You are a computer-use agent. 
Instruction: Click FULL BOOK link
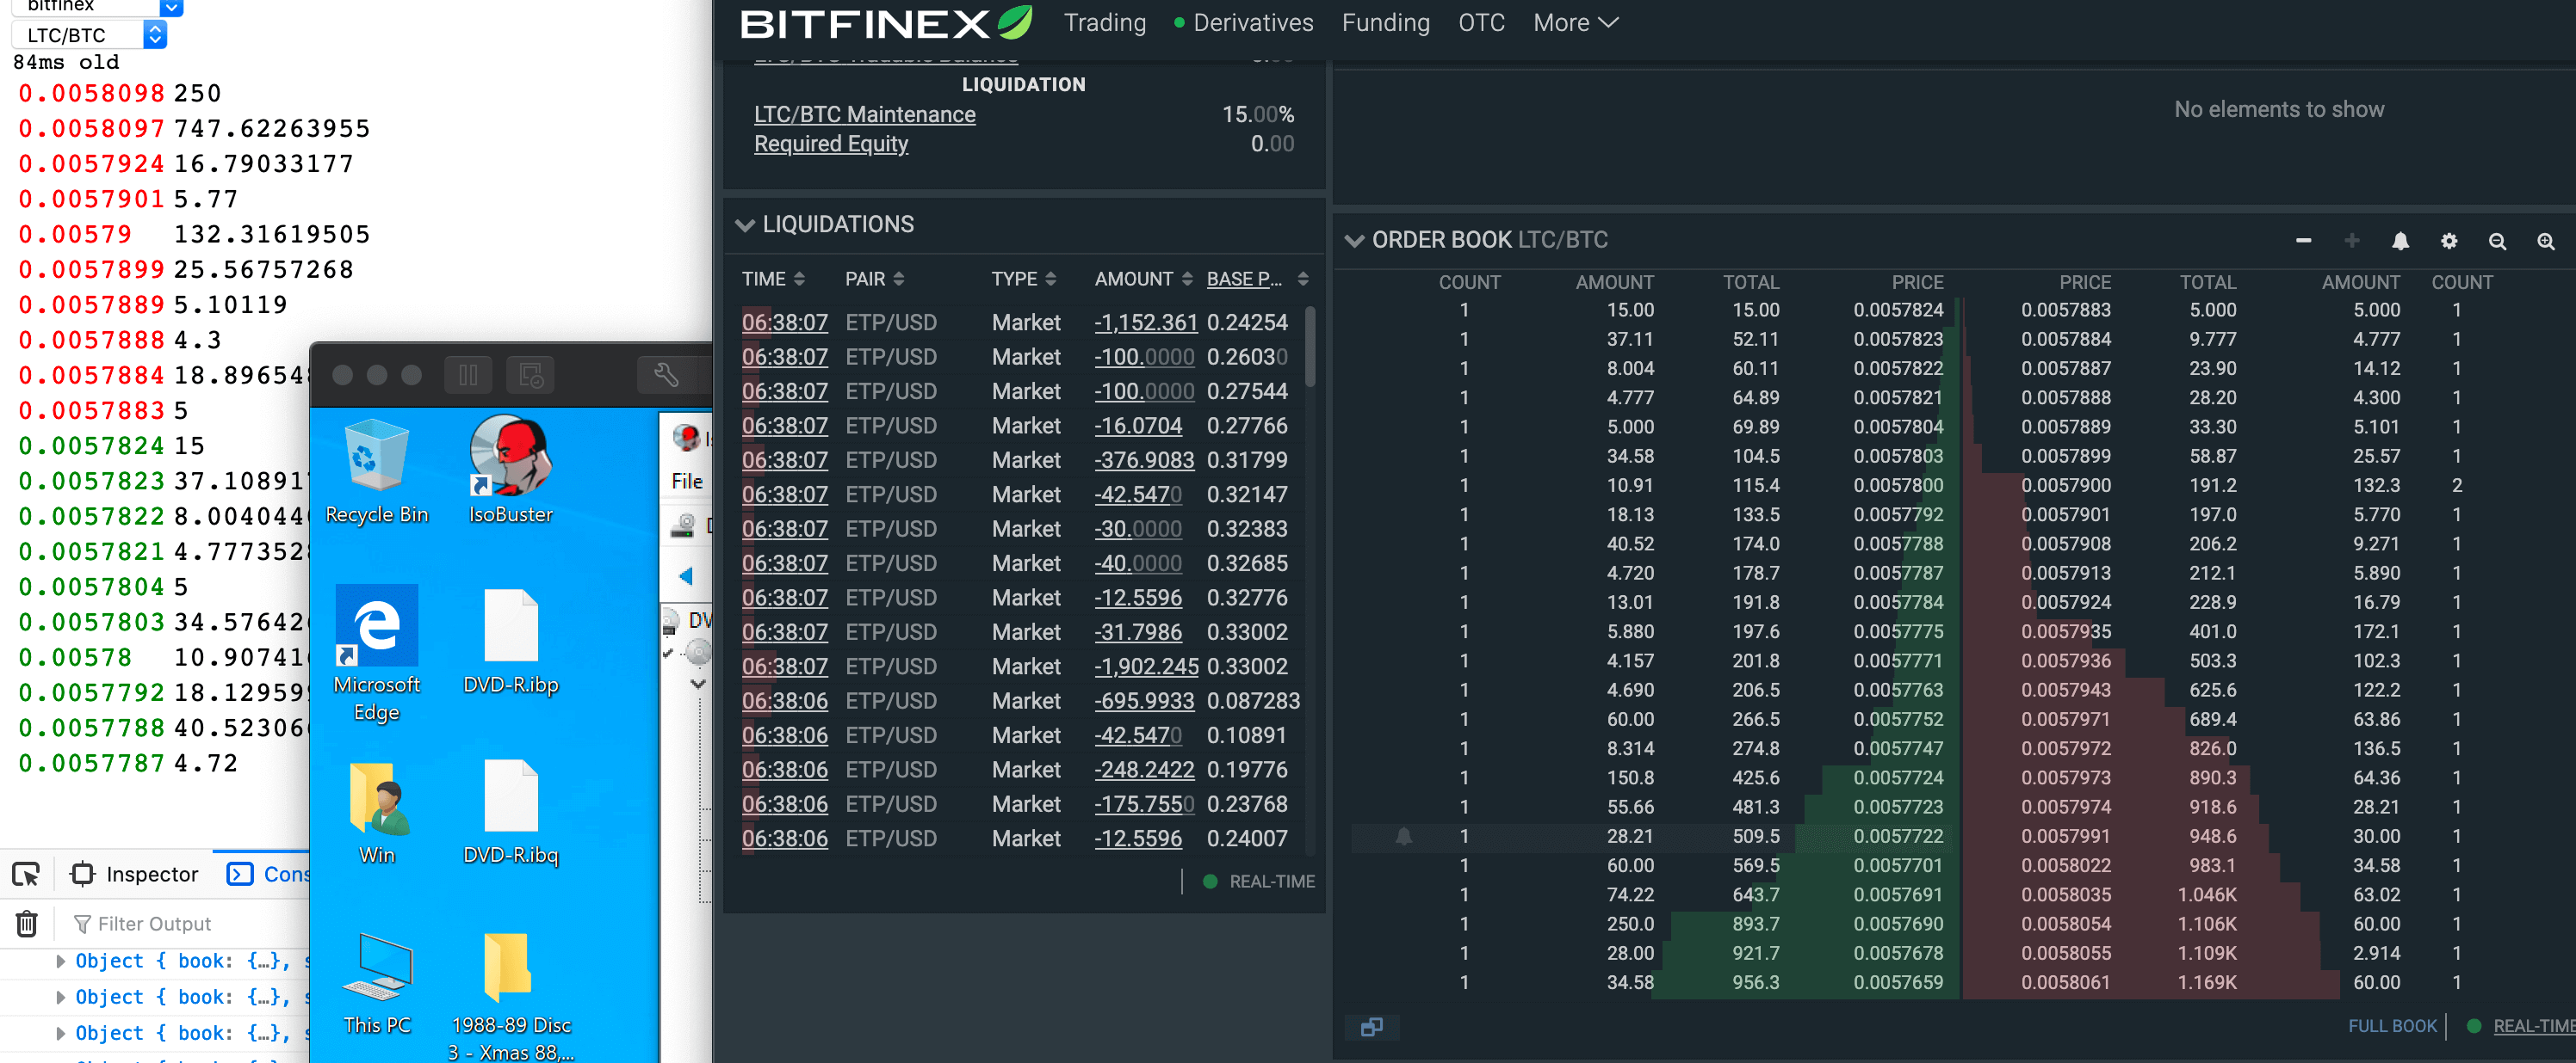tap(2392, 1026)
